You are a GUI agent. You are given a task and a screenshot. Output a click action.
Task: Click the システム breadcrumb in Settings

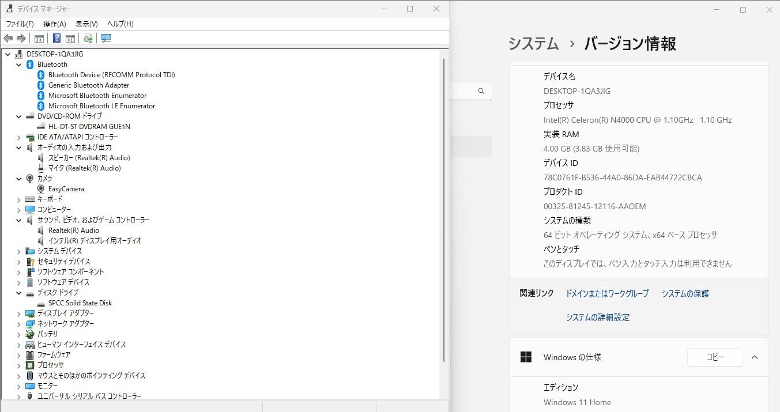[x=534, y=44]
